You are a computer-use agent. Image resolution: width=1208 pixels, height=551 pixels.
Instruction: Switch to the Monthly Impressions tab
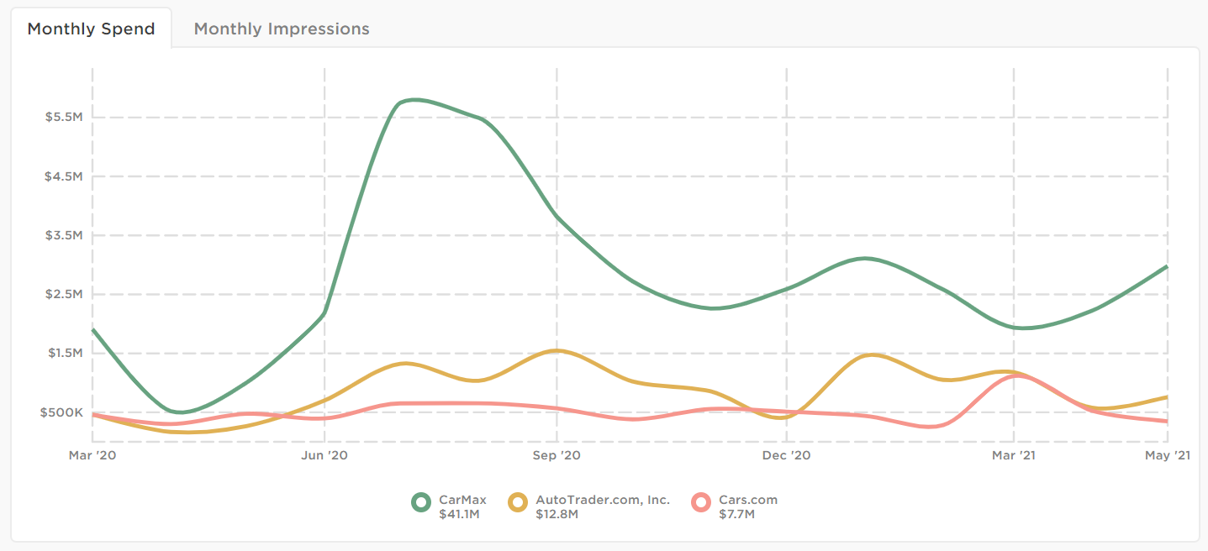pyautogui.click(x=281, y=29)
